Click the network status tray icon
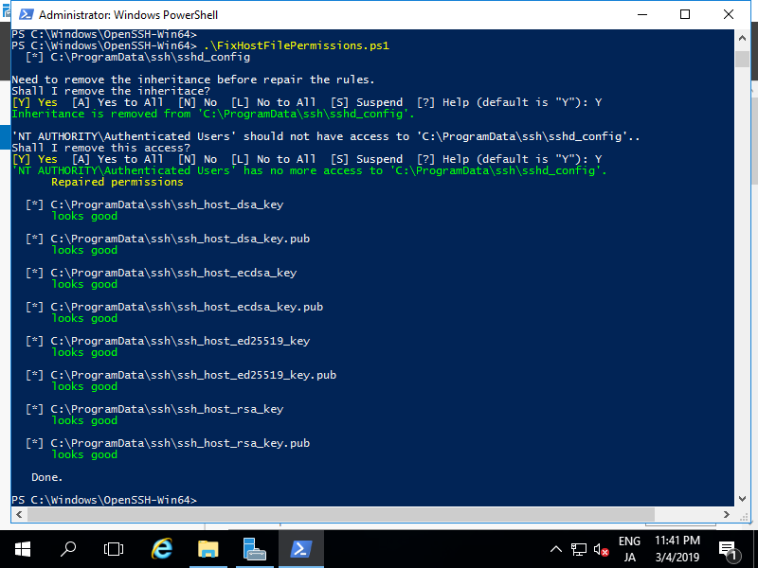The width and height of the screenshot is (758, 568). [x=579, y=549]
